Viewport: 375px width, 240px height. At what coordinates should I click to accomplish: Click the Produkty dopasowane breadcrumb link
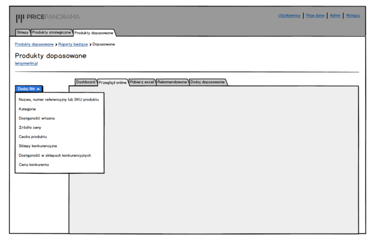34,44
